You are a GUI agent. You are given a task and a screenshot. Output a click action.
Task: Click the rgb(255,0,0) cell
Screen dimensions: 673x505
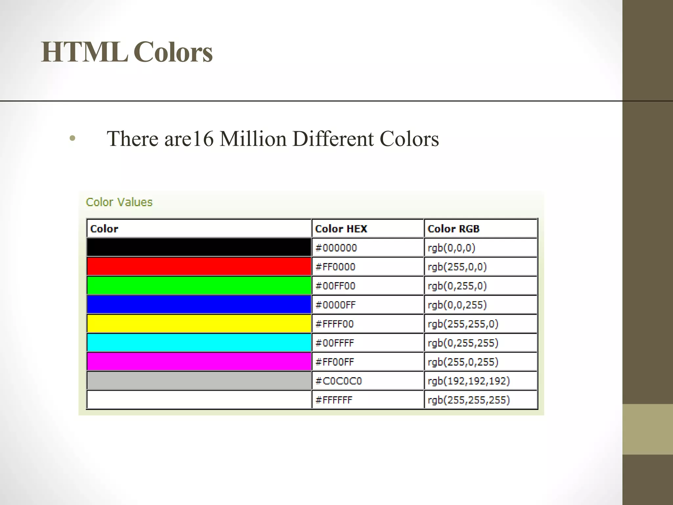click(481, 267)
